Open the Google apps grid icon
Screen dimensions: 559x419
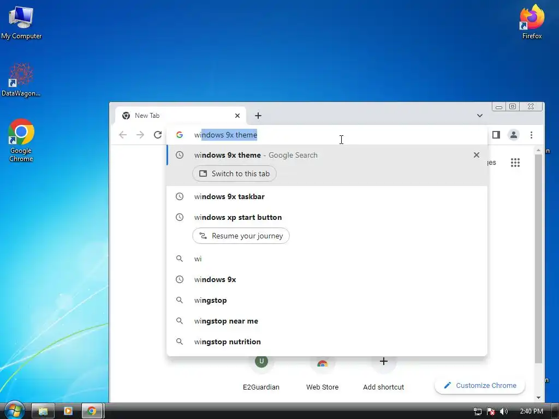click(515, 163)
